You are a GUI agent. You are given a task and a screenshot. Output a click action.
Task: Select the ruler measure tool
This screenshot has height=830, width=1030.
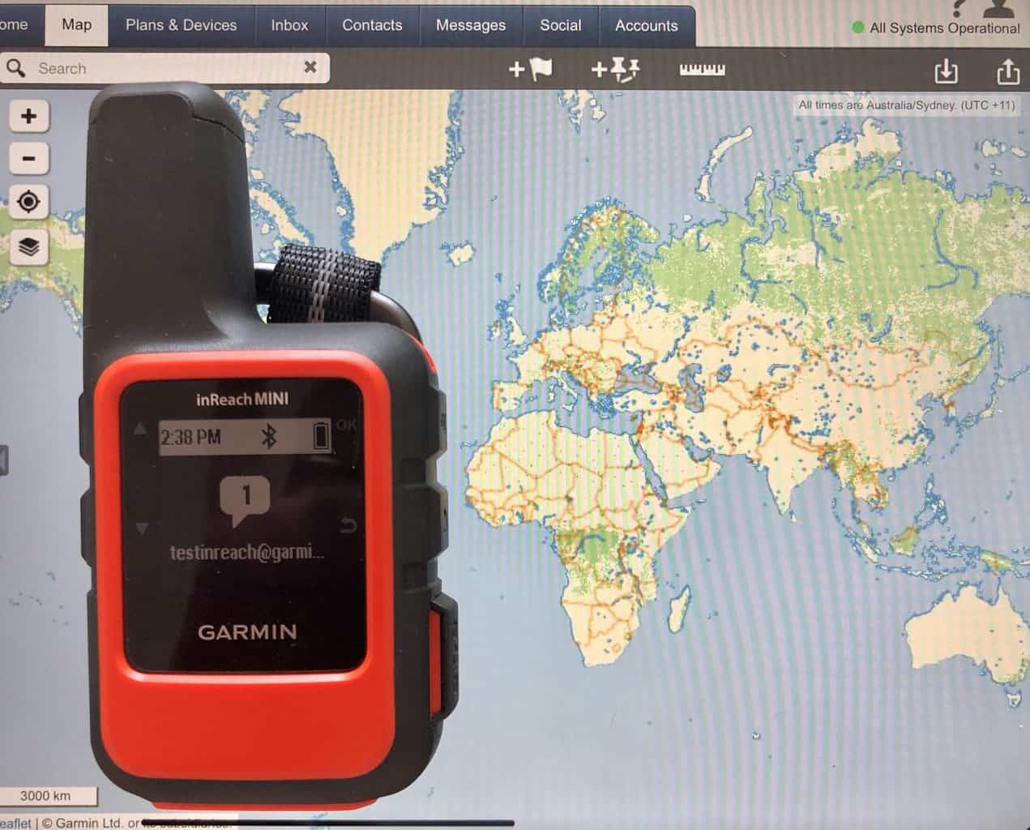pyautogui.click(x=702, y=70)
